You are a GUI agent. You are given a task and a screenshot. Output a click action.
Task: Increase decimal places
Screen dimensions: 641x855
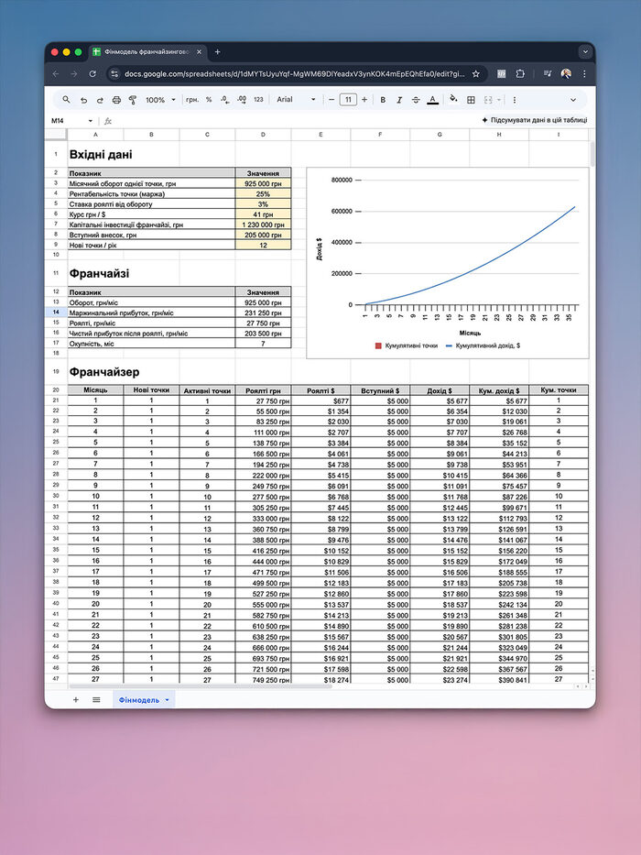pyautogui.click(x=242, y=100)
